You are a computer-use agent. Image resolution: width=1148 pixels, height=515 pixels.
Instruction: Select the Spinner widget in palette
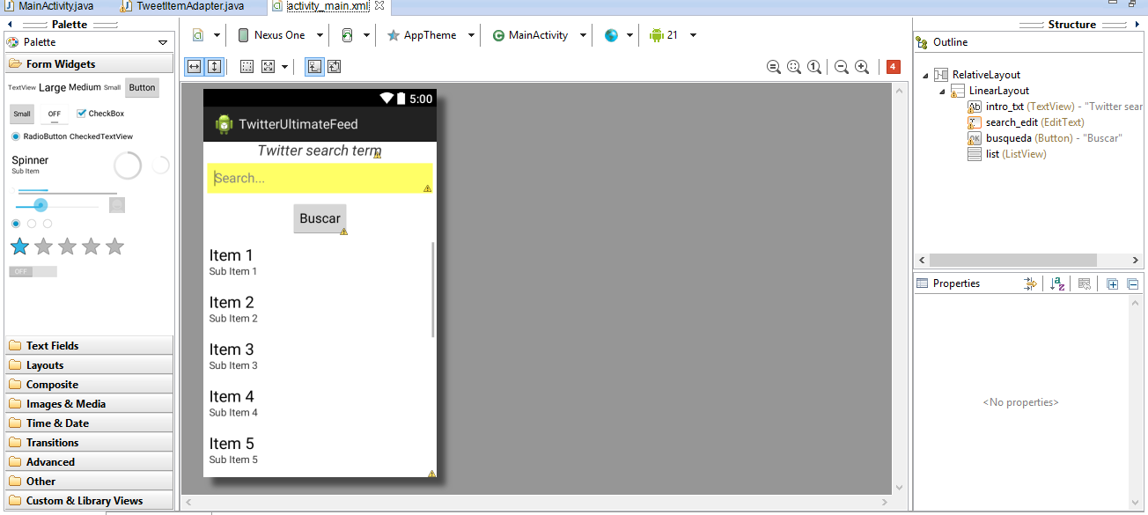30,164
